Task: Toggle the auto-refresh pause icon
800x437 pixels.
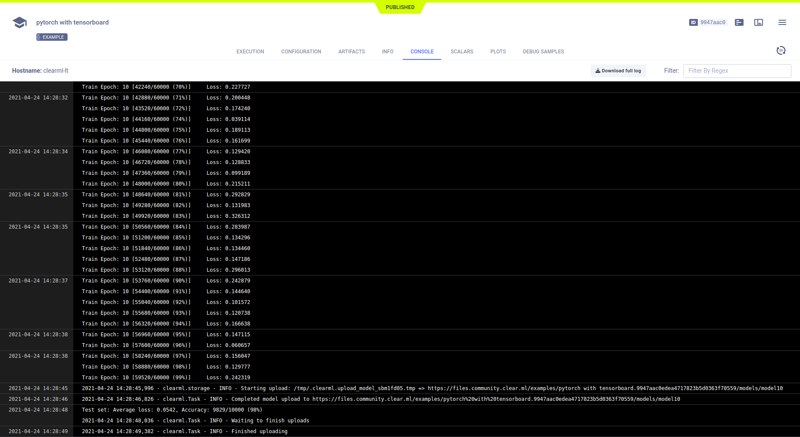Action: (x=781, y=51)
